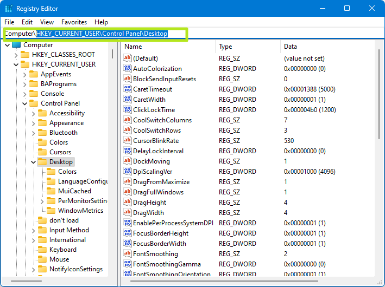The width and height of the screenshot is (385, 287).
Task: Click the (Default) string value icon
Action: pos(128,58)
